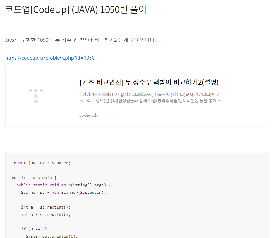Click the intro sentence 'Java로 구현한 1050번'
The image size is (273, 238).
80,40
